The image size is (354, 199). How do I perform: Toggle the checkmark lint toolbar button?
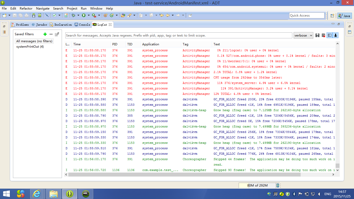(54, 16)
